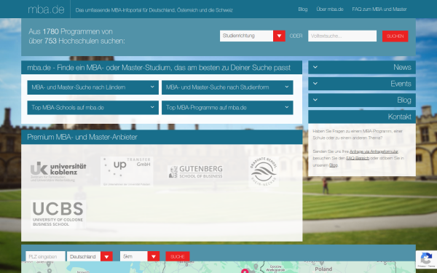Viewport: 437px width, 273px height.
Task: Click the Kontakt panel header
Action: [x=362, y=116]
